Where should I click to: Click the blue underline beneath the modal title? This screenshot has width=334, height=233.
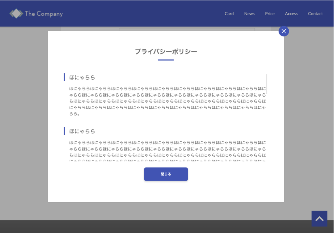[166, 60]
